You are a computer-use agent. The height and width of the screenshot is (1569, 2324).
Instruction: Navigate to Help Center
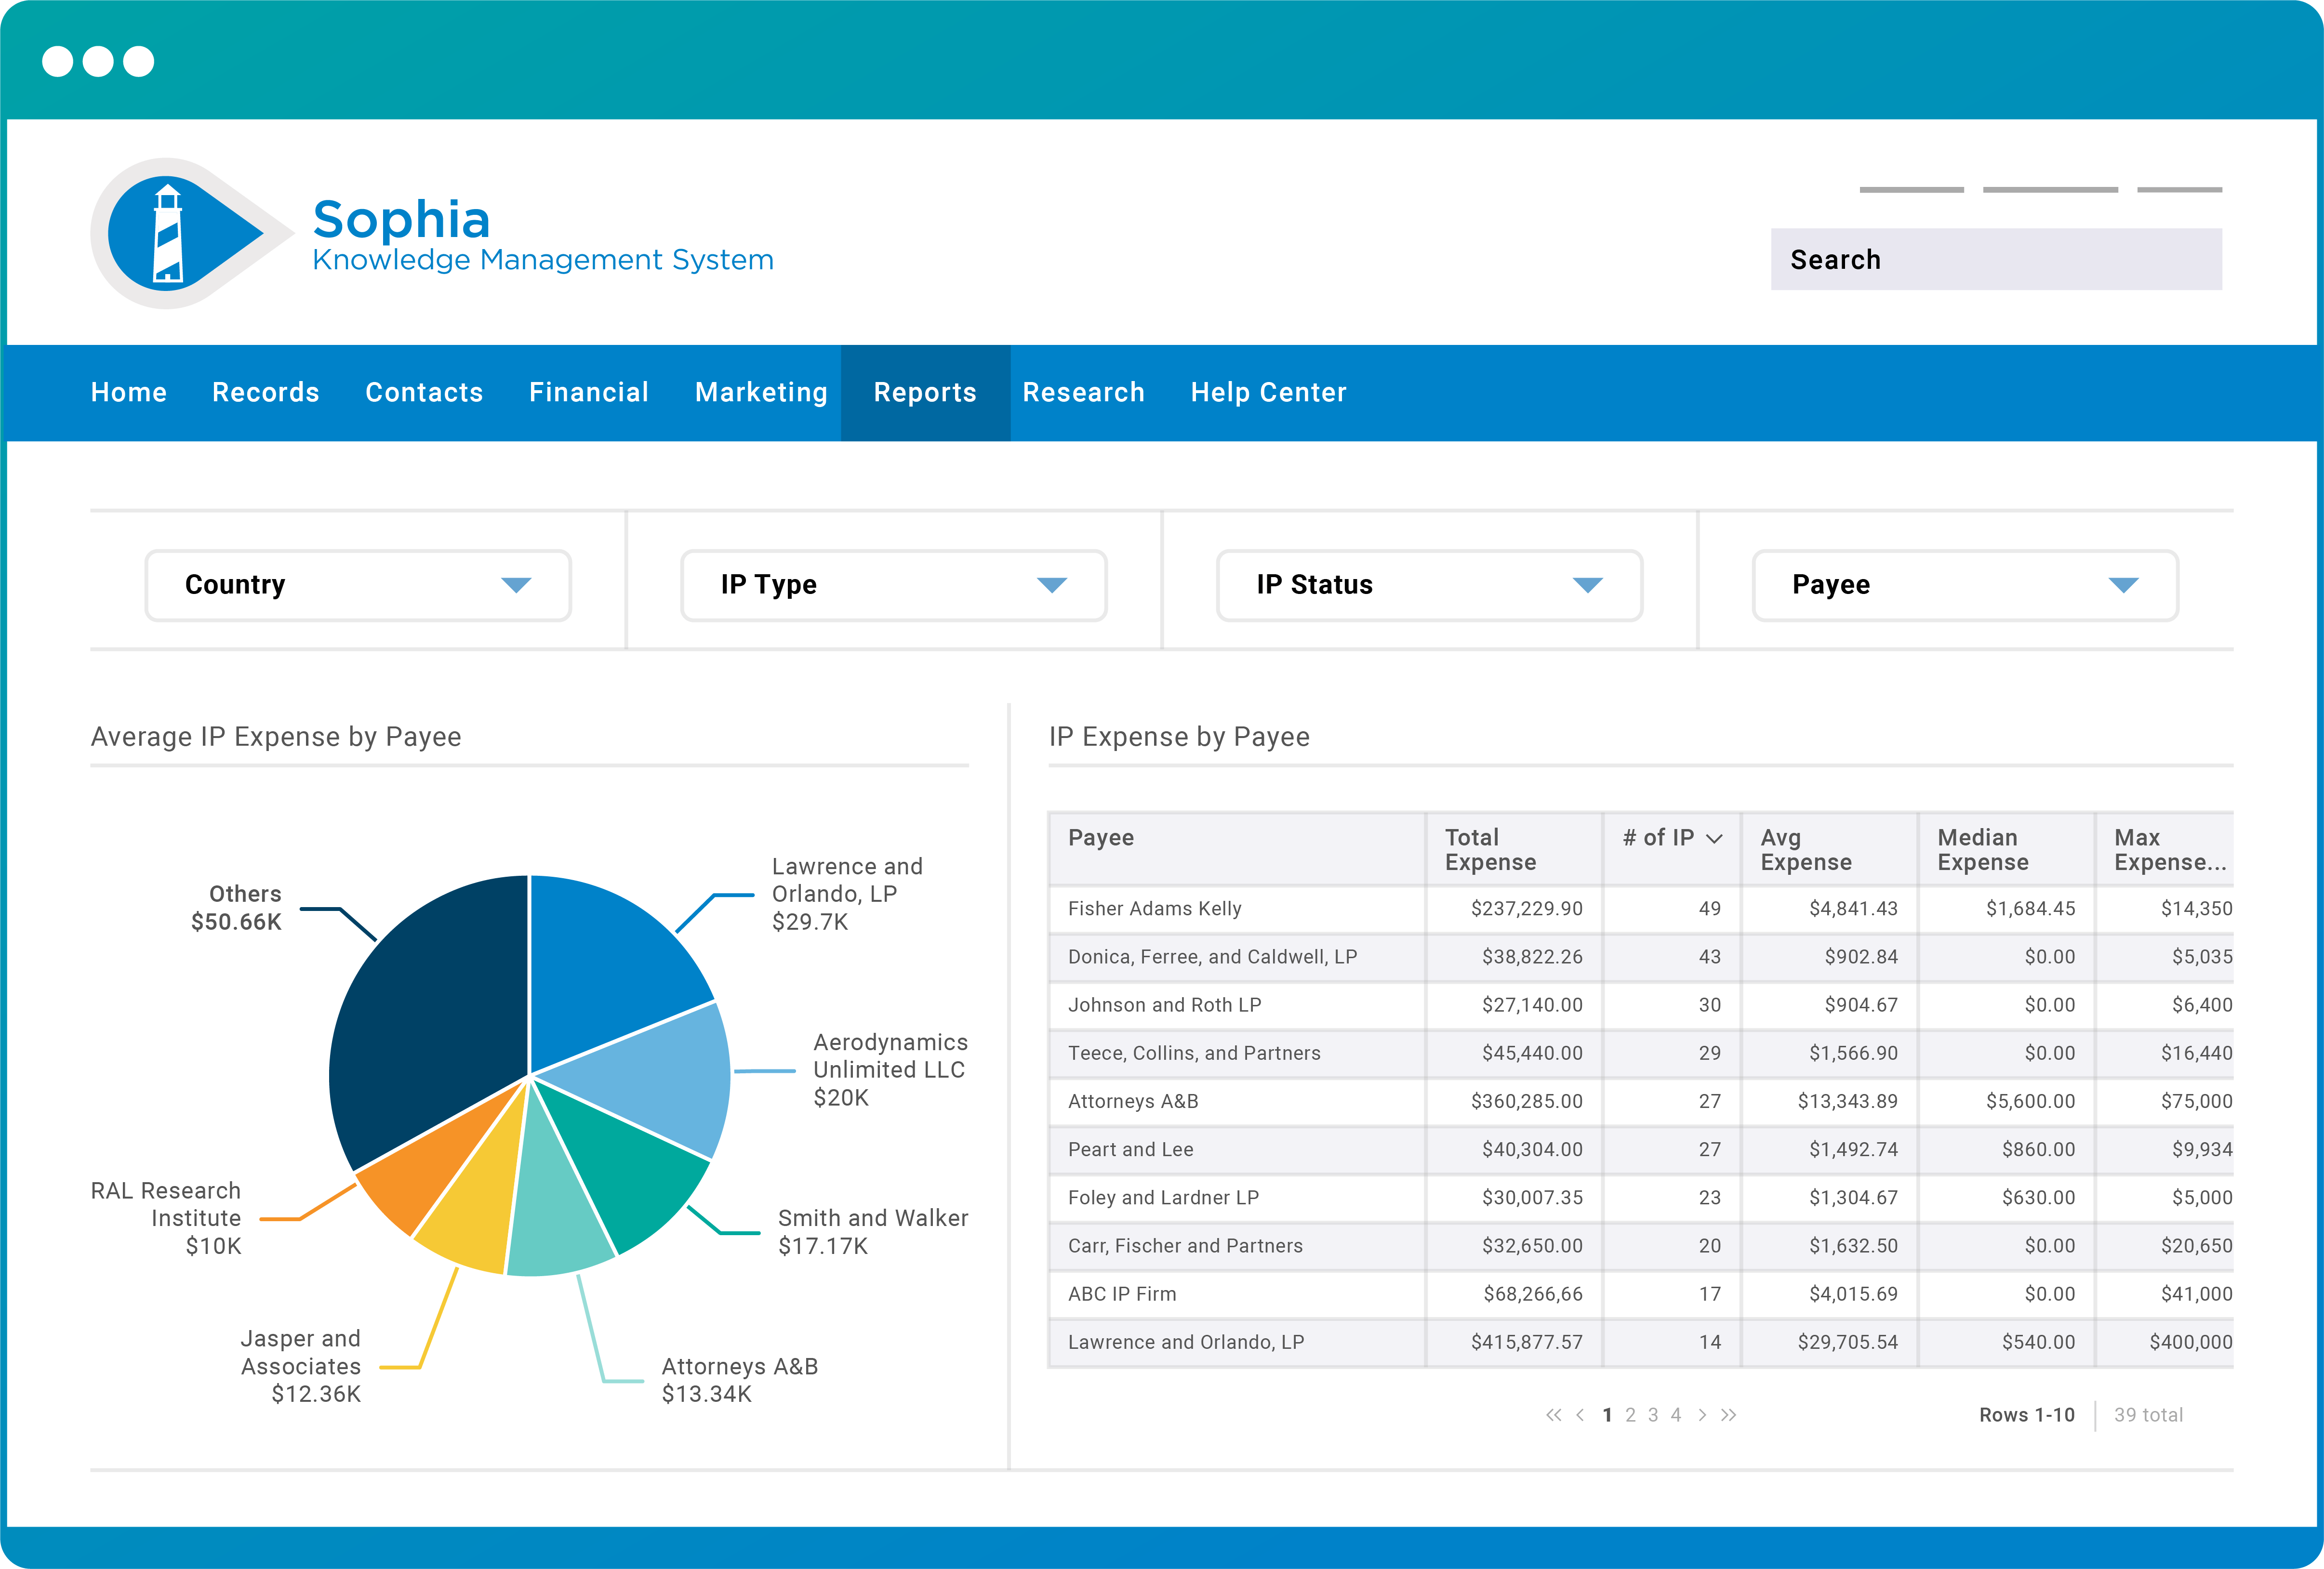(x=1268, y=393)
